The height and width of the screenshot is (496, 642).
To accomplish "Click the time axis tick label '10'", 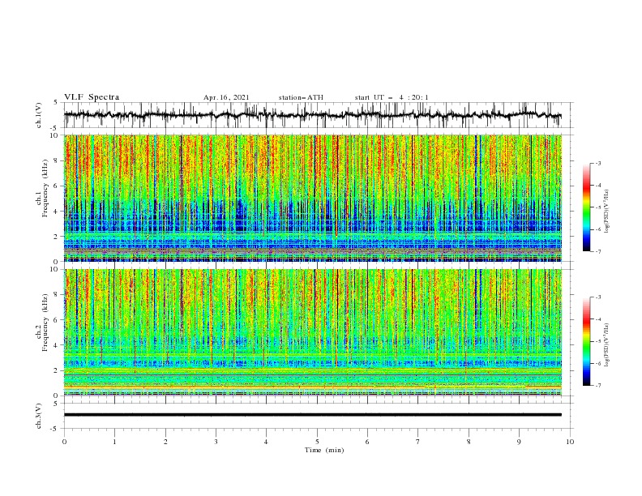I will [570, 442].
